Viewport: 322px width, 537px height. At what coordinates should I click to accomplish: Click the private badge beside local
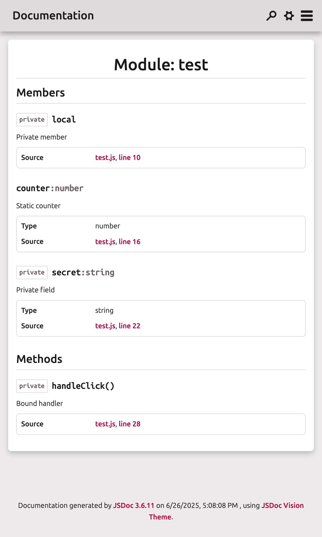[x=32, y=120]
